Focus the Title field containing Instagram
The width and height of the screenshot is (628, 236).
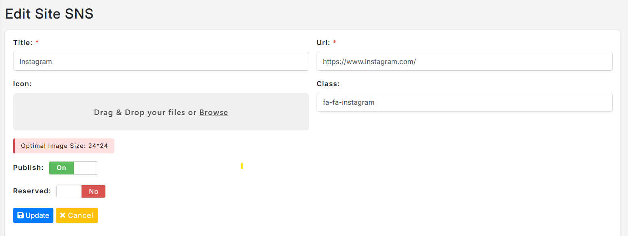pos(161,61)
